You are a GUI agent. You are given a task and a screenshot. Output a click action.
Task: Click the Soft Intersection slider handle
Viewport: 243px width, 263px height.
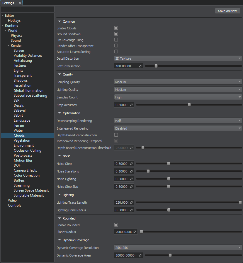(156, 66)
